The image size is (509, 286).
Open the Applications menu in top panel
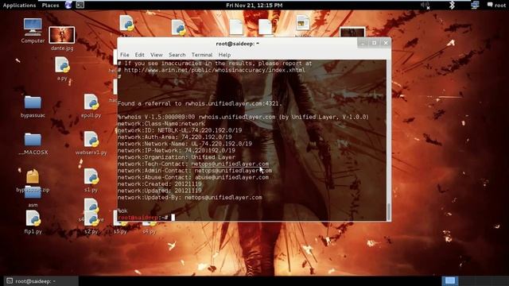point(19,6)
